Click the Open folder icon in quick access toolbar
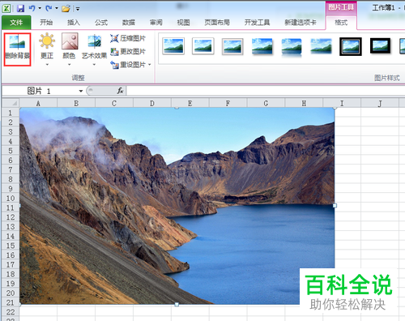Screen dimensions: 405x321 [x=66, y=9]
